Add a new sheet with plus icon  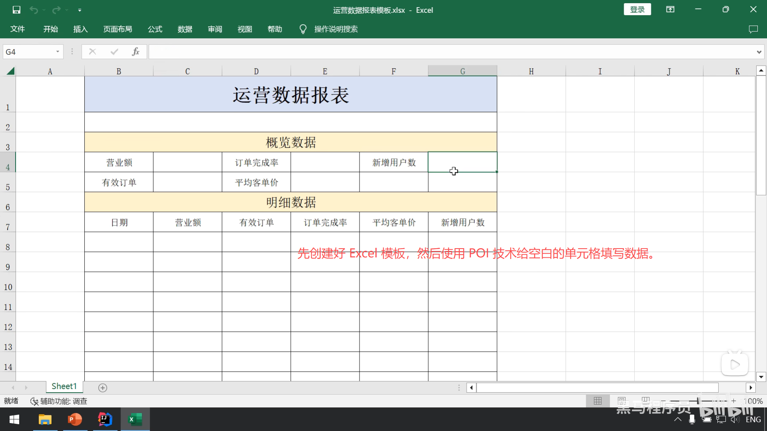point(103,388)
